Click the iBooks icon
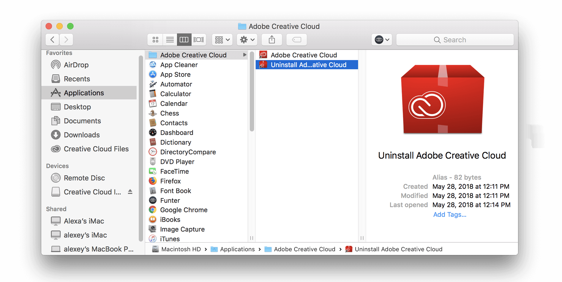The height and width of the screenshot is (282, 562). pos(153,219)
